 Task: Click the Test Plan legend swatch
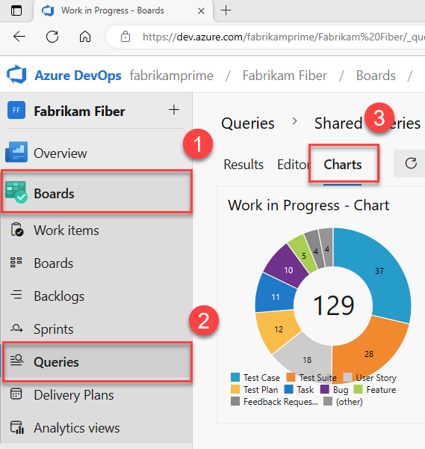(235, 389)
